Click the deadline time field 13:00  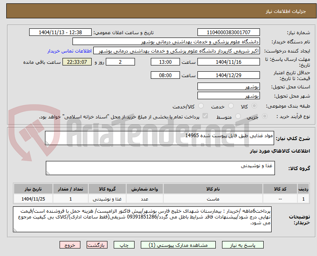pyautogui.click(x=165, y=62)
